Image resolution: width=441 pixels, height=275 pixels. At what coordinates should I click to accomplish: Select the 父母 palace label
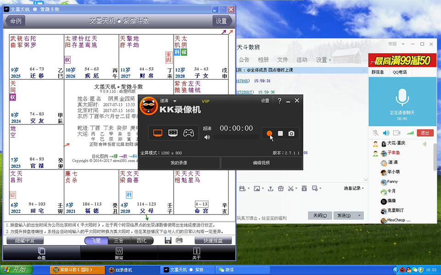[x=147, y=211]
